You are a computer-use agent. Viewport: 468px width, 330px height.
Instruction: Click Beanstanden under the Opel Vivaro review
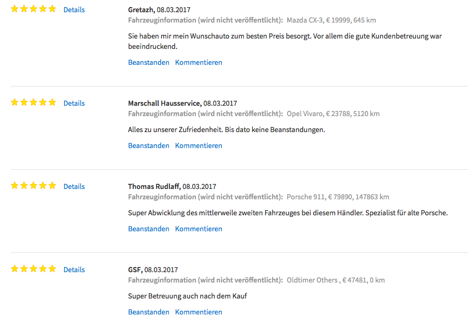point(149,145)
